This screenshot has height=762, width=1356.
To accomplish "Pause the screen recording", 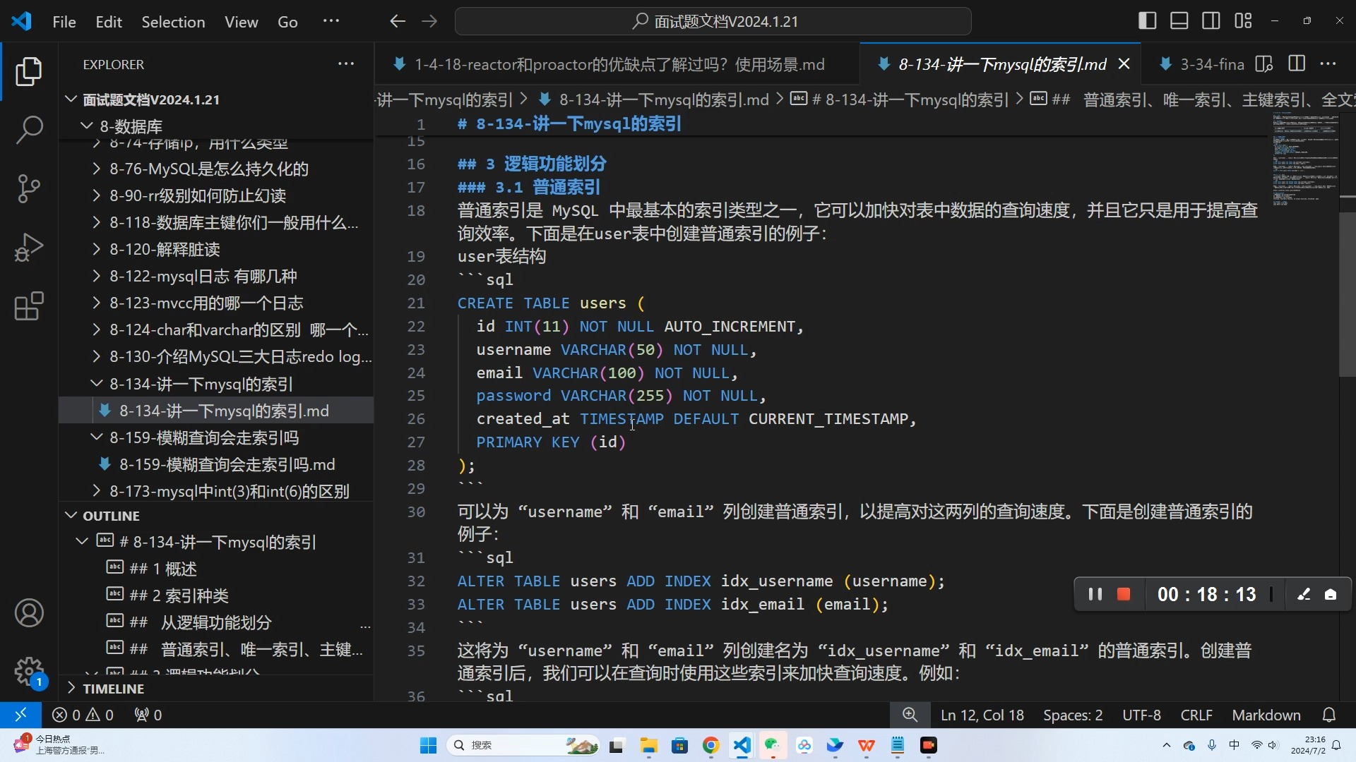I will (1095, 594).
